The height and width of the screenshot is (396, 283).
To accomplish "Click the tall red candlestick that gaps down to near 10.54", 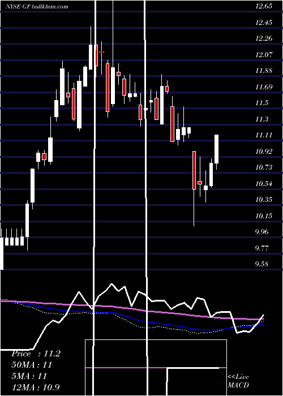I will click(x=194, y=170).
